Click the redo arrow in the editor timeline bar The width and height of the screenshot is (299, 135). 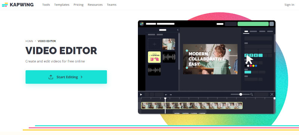[x=171, y=94]
